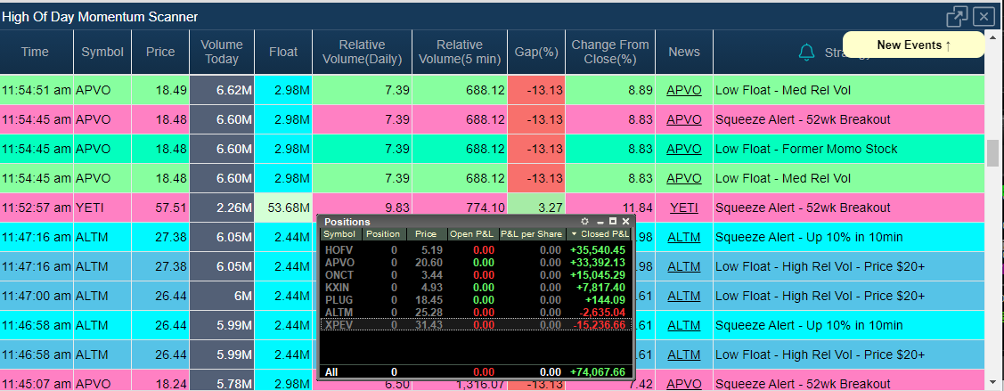Select the PLUG row in Positions
1004x391 pixels.
(475, 299)
